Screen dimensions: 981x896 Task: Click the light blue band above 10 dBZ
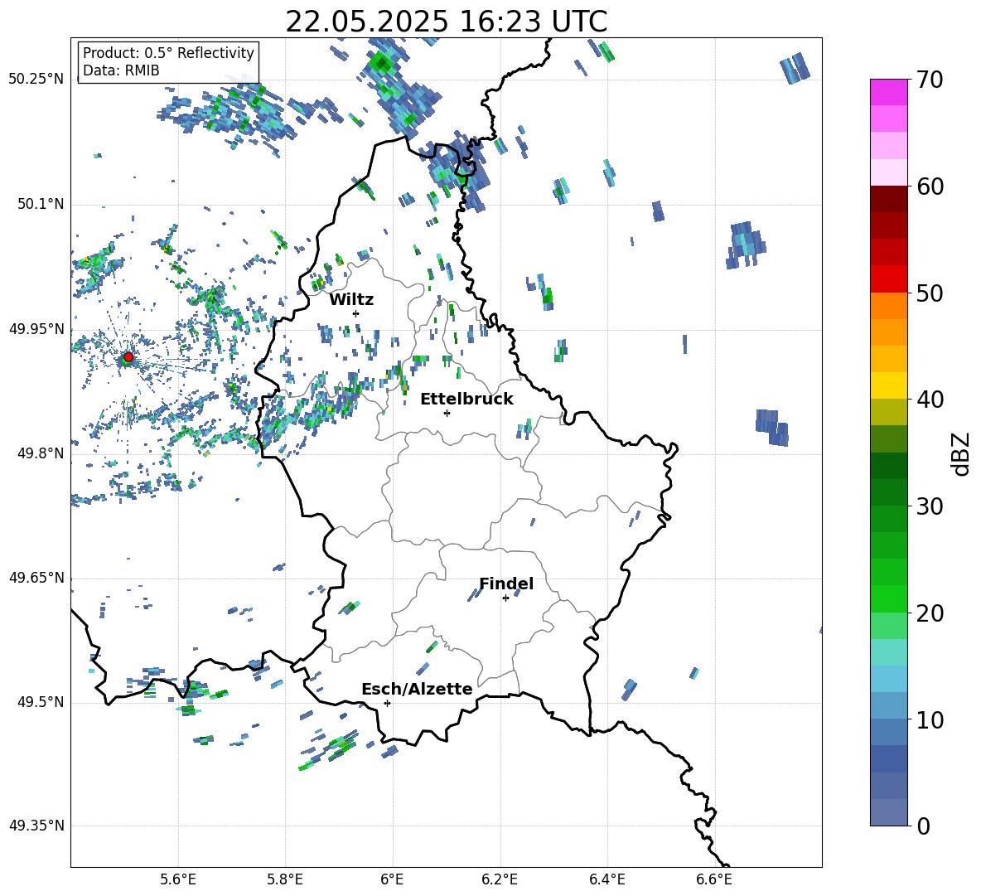pos(888,705)
